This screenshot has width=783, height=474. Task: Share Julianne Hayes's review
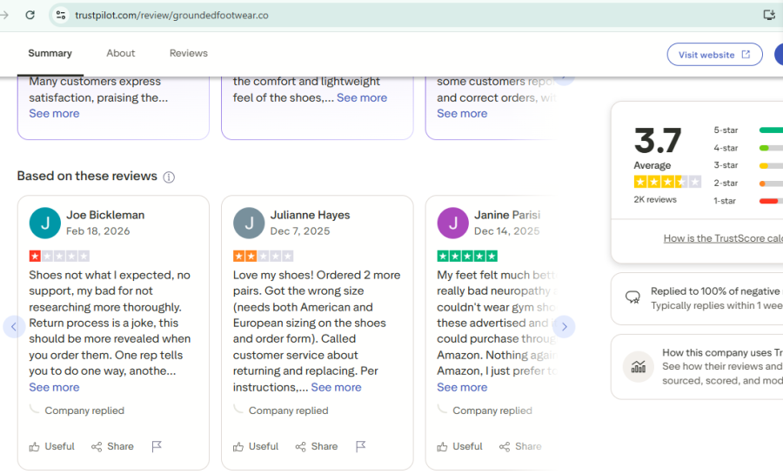[316, 446]
